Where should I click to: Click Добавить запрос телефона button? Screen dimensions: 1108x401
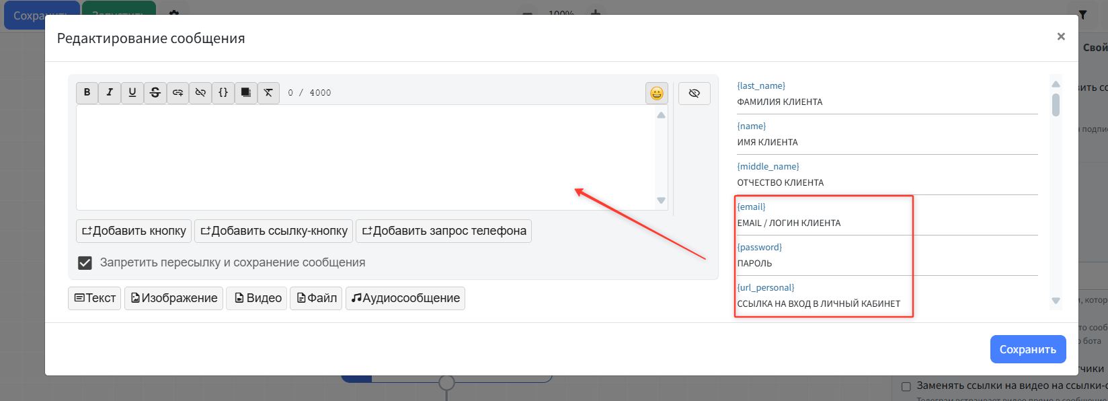tap(444, 231)
